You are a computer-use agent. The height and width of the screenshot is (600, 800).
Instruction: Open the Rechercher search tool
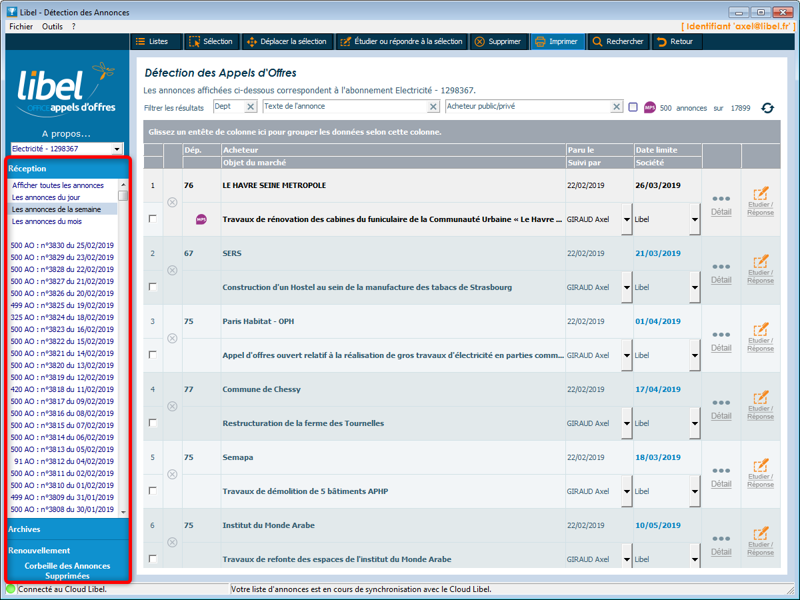pos(618,41)
